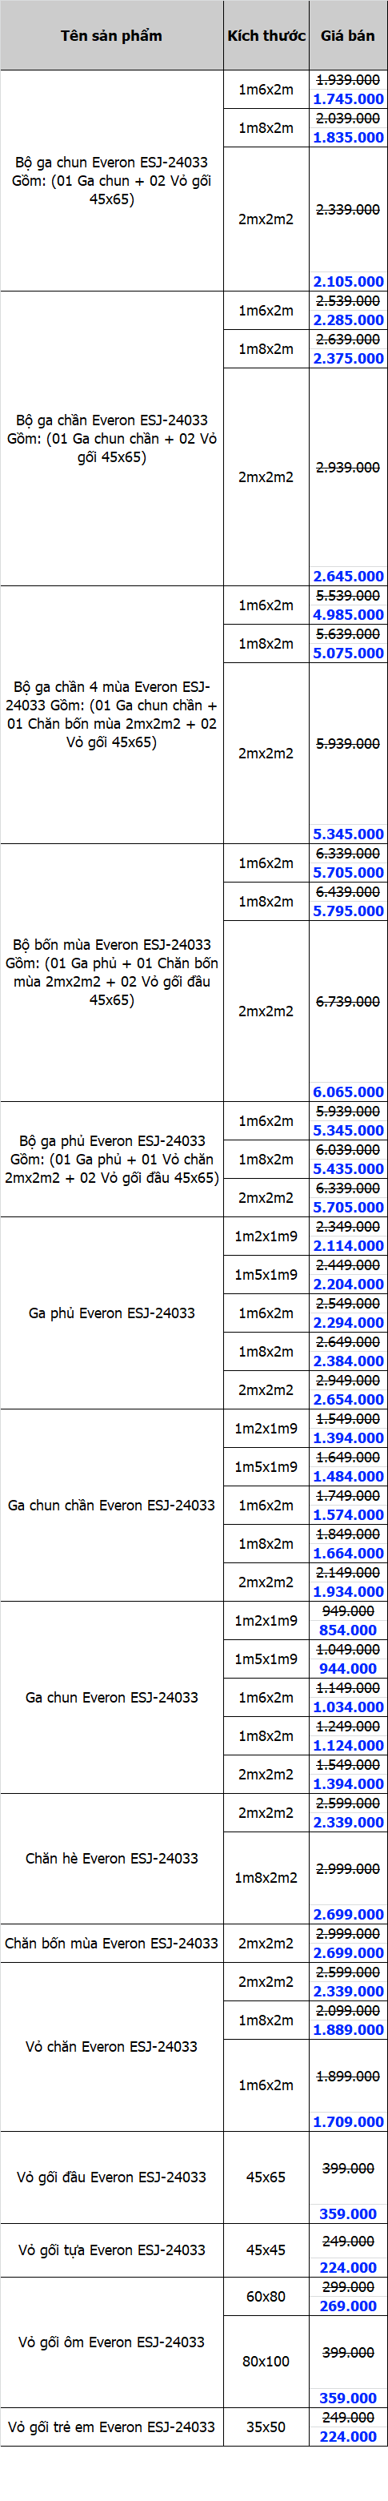Click 'Ga phủ Everon ESJ-24033' product name
This screenshot has height=2501, width=388.
111,1313
